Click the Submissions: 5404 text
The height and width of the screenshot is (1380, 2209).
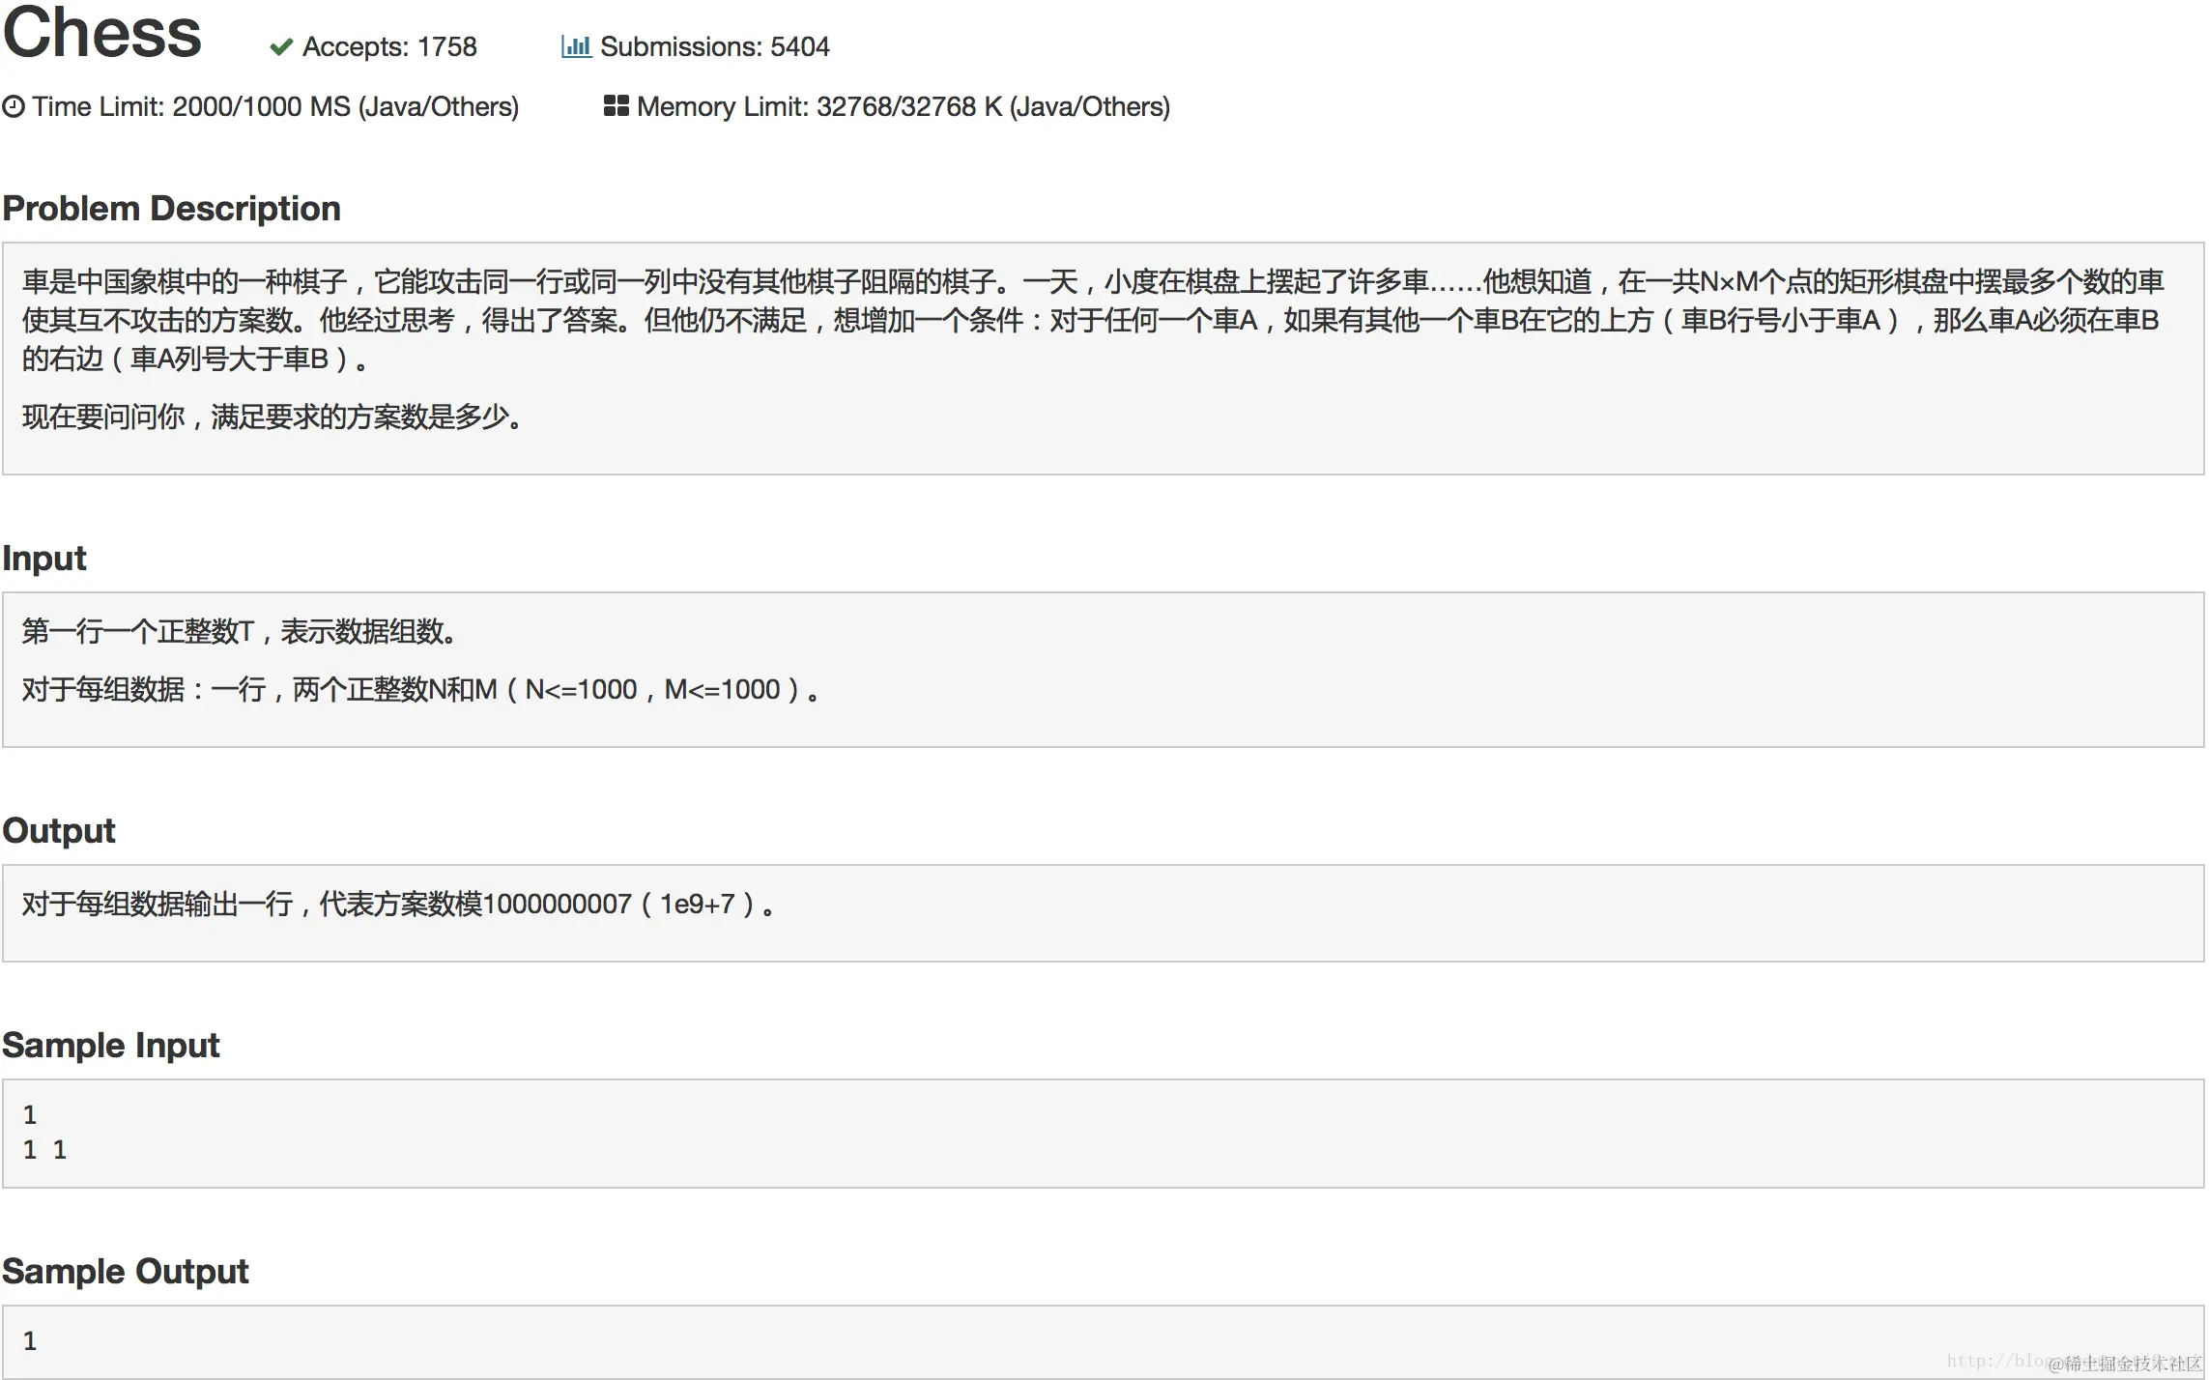pyautogui.click(x=714, y=46)
